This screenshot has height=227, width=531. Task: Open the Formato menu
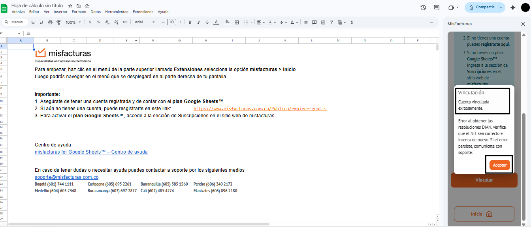79,12
